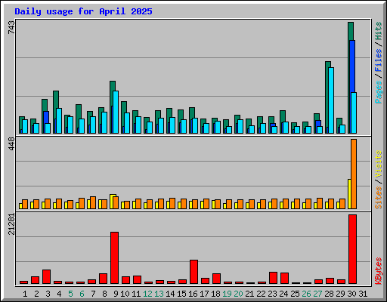
Task: Click green weekend day label 5
Action: (70, 294)
